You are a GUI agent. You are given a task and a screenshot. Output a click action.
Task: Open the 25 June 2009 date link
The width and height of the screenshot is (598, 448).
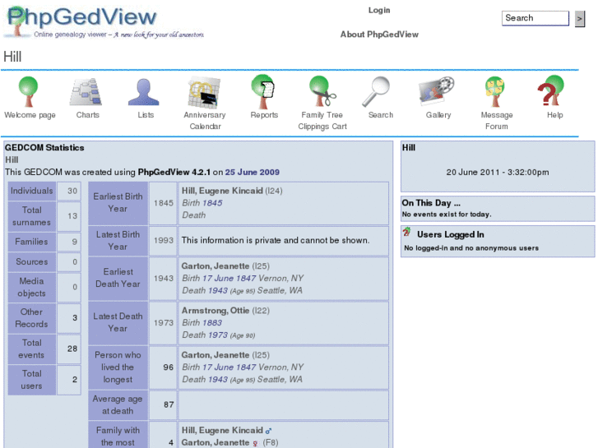(x=252, y=172)
